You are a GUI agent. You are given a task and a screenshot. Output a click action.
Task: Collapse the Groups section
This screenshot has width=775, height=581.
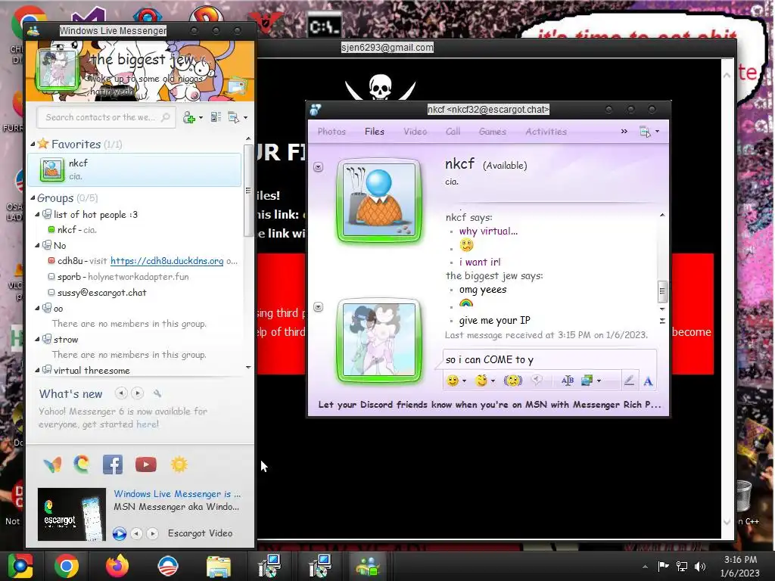click(x=33, y=197)
